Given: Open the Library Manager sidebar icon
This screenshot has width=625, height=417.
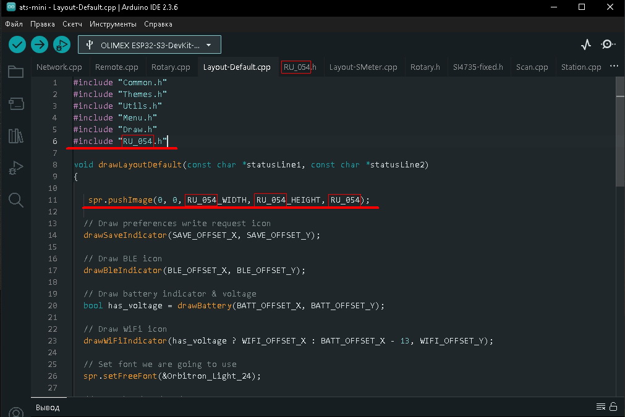Looking at the screenshot, I should click(16, 136).
